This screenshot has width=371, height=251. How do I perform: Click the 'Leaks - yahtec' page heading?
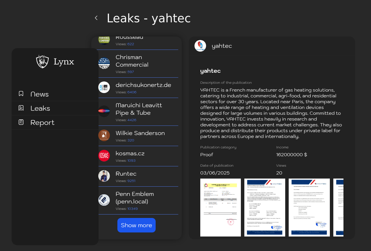coord(149,18)
